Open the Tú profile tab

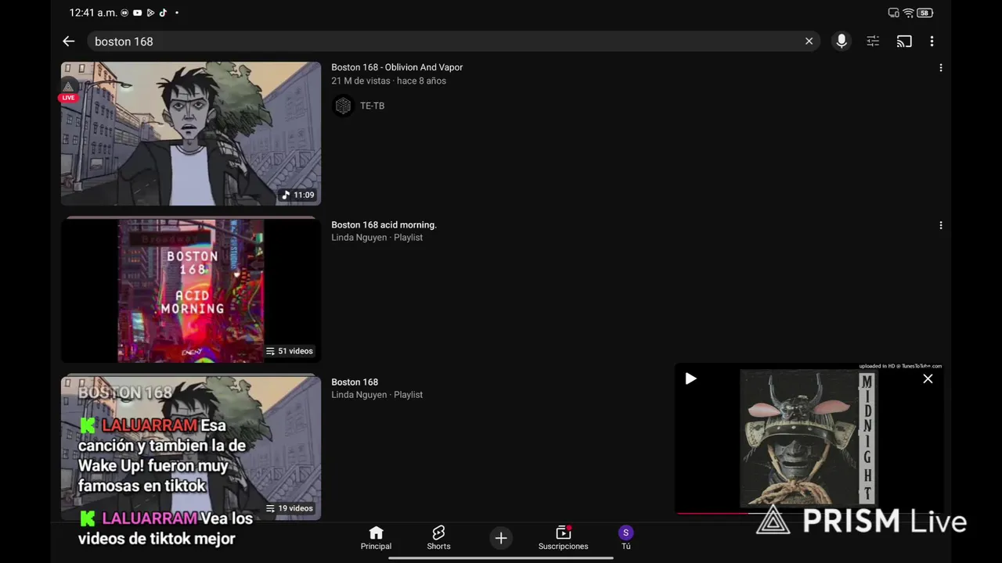[625, 538]
